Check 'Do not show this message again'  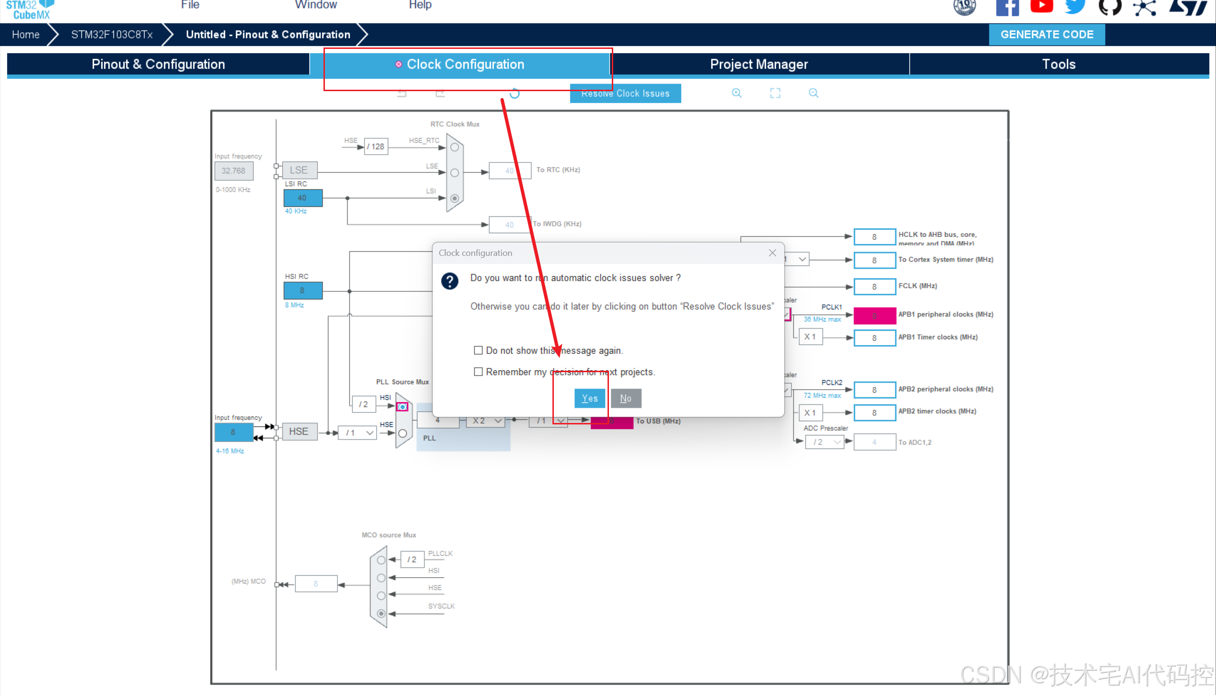point(478,350)
